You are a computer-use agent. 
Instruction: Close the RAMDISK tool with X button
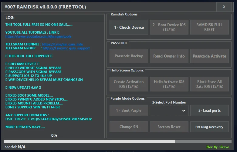pyautogui.click(x=224, y=7)
